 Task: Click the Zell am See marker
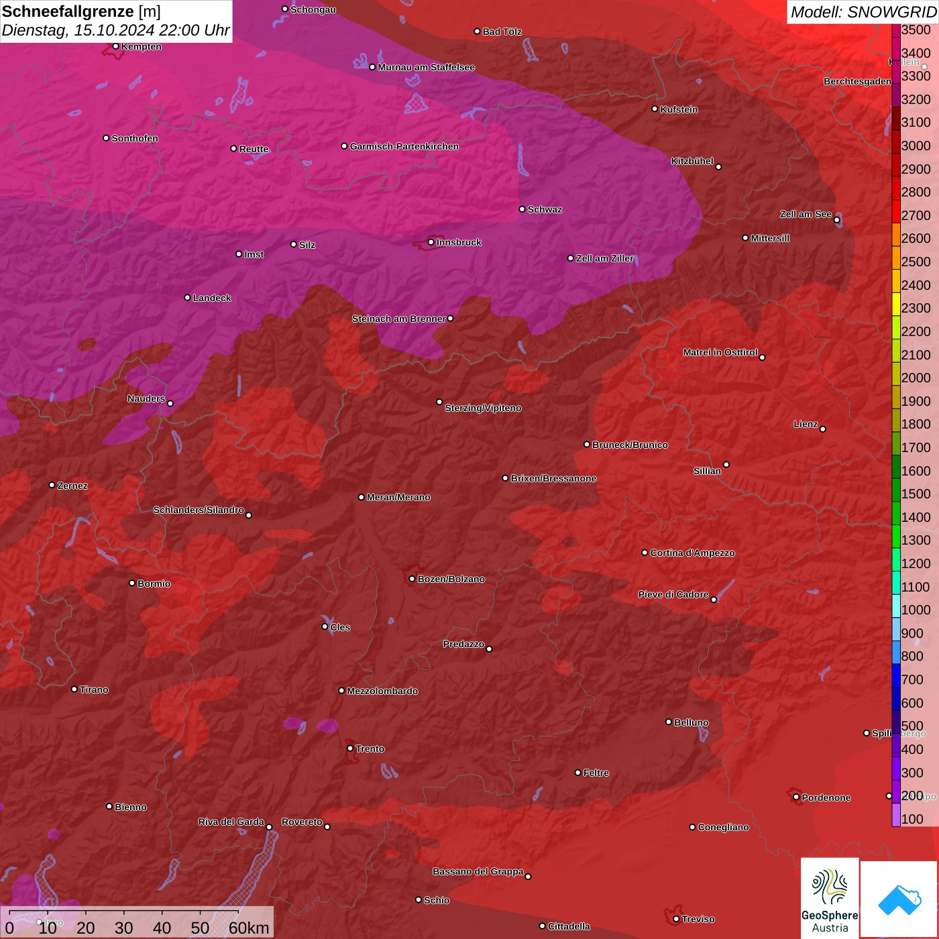coord(836,219)
